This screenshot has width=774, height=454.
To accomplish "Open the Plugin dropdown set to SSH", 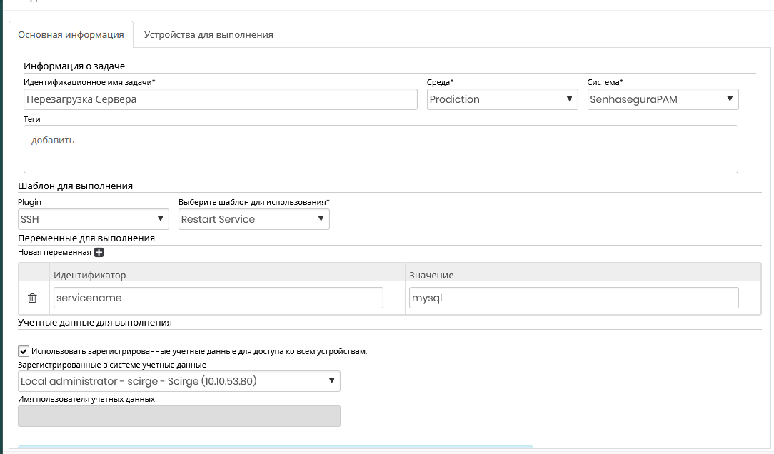I will click(x=93, y=219).
